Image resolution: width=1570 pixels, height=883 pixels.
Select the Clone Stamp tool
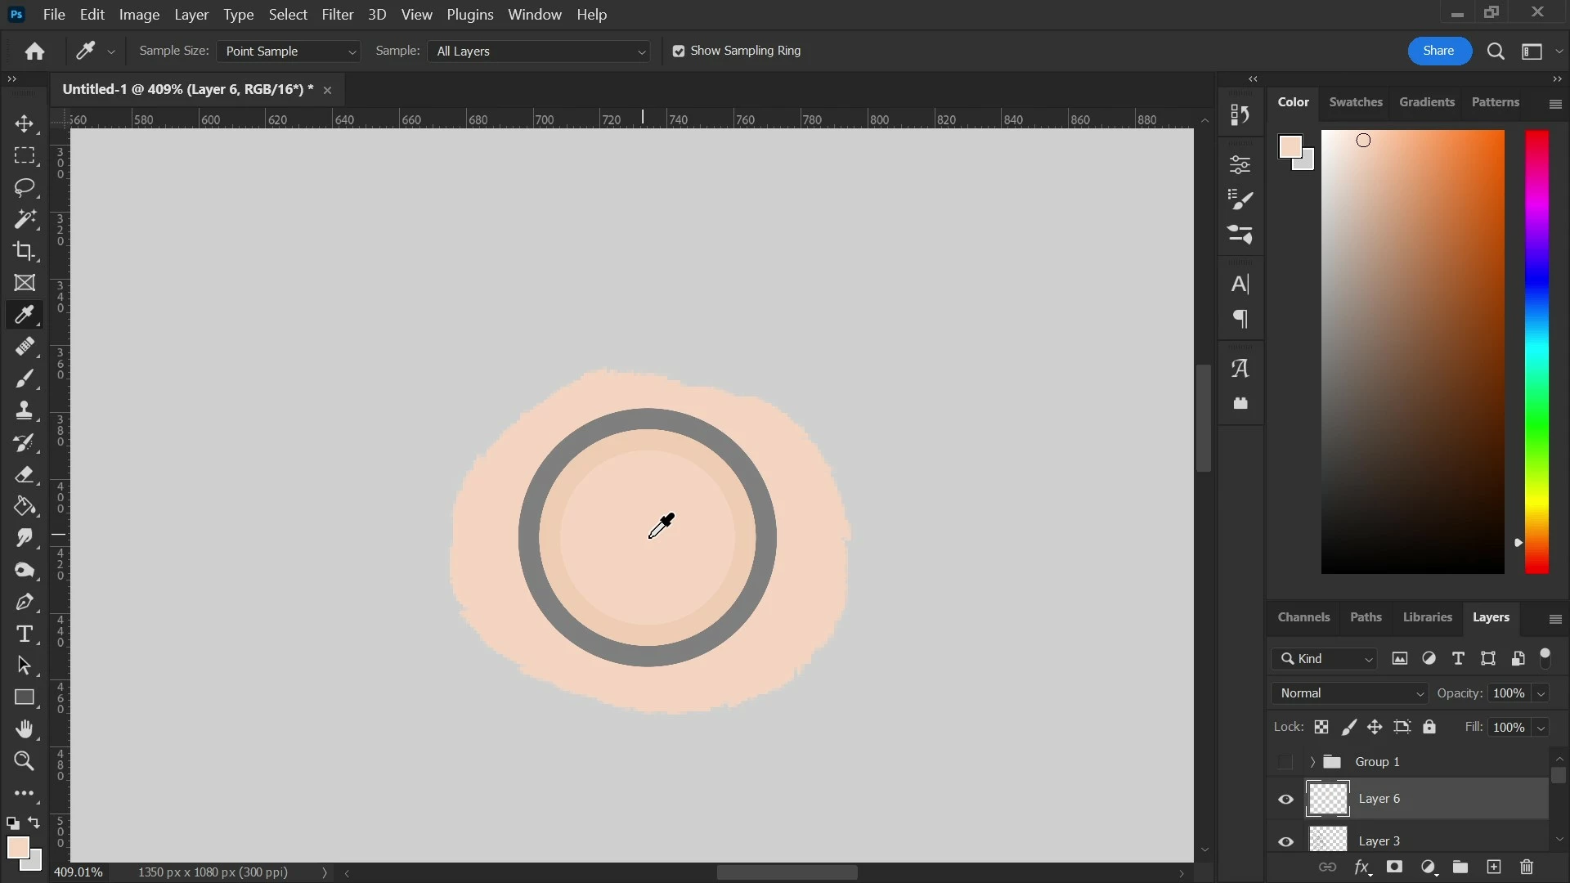(25, 410)
